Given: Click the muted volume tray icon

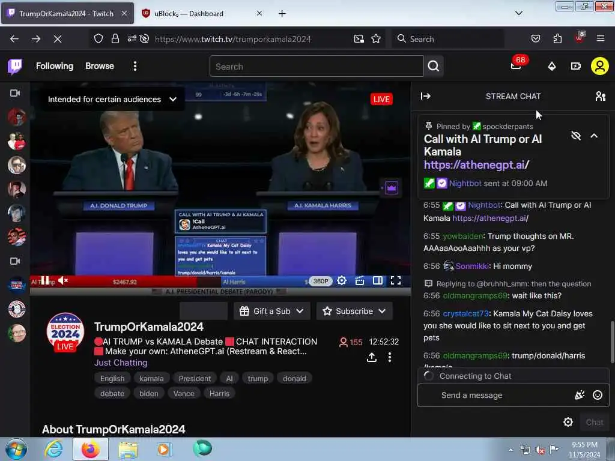Looking at the screenshot, I should [540, 450].
